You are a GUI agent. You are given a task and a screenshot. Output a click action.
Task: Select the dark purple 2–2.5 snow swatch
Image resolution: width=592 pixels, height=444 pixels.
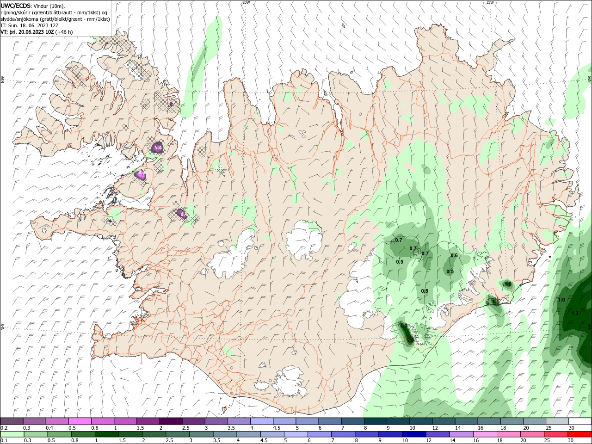pyautogui.click(x=171, y=421)
